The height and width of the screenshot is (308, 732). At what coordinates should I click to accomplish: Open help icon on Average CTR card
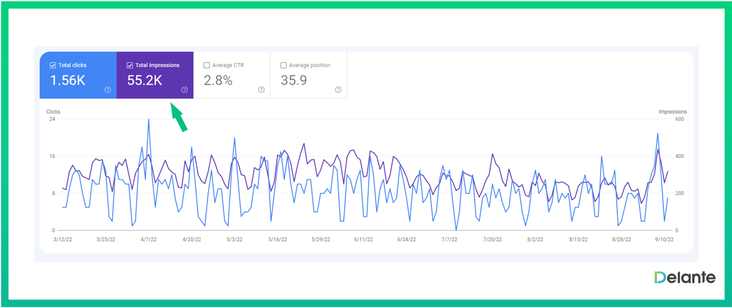pos(261,90)
